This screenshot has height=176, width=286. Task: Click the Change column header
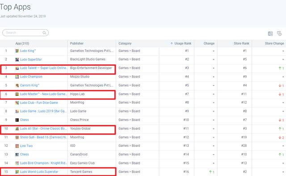pos(209,43)
